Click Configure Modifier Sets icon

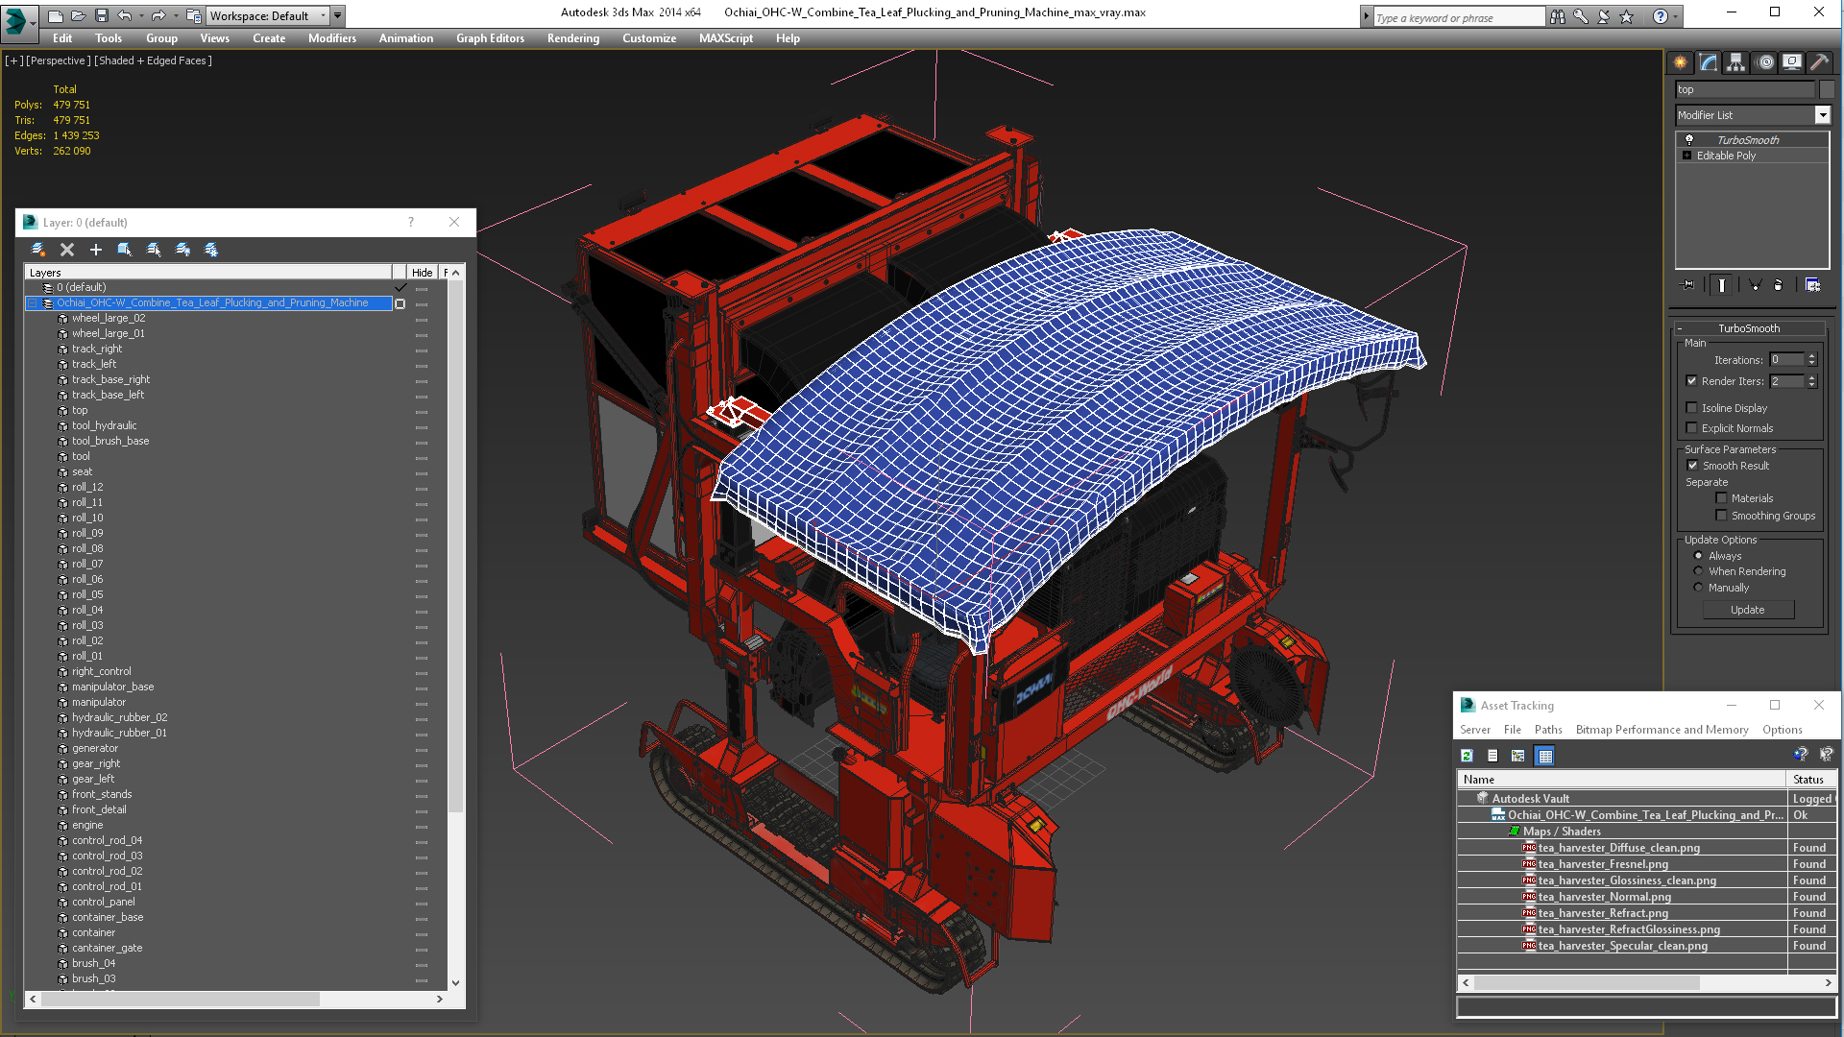[x=1812, y=285]
